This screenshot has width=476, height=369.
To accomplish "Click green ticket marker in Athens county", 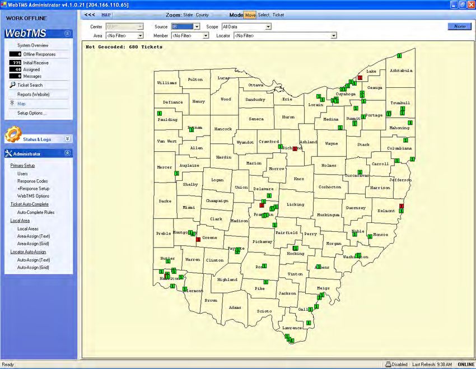I will (318, 267).
